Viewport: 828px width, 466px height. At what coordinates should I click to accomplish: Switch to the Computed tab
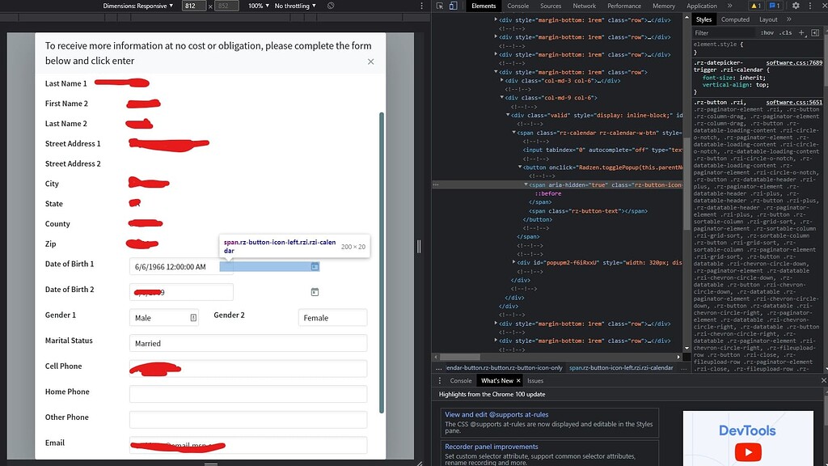tap(735, 19)
